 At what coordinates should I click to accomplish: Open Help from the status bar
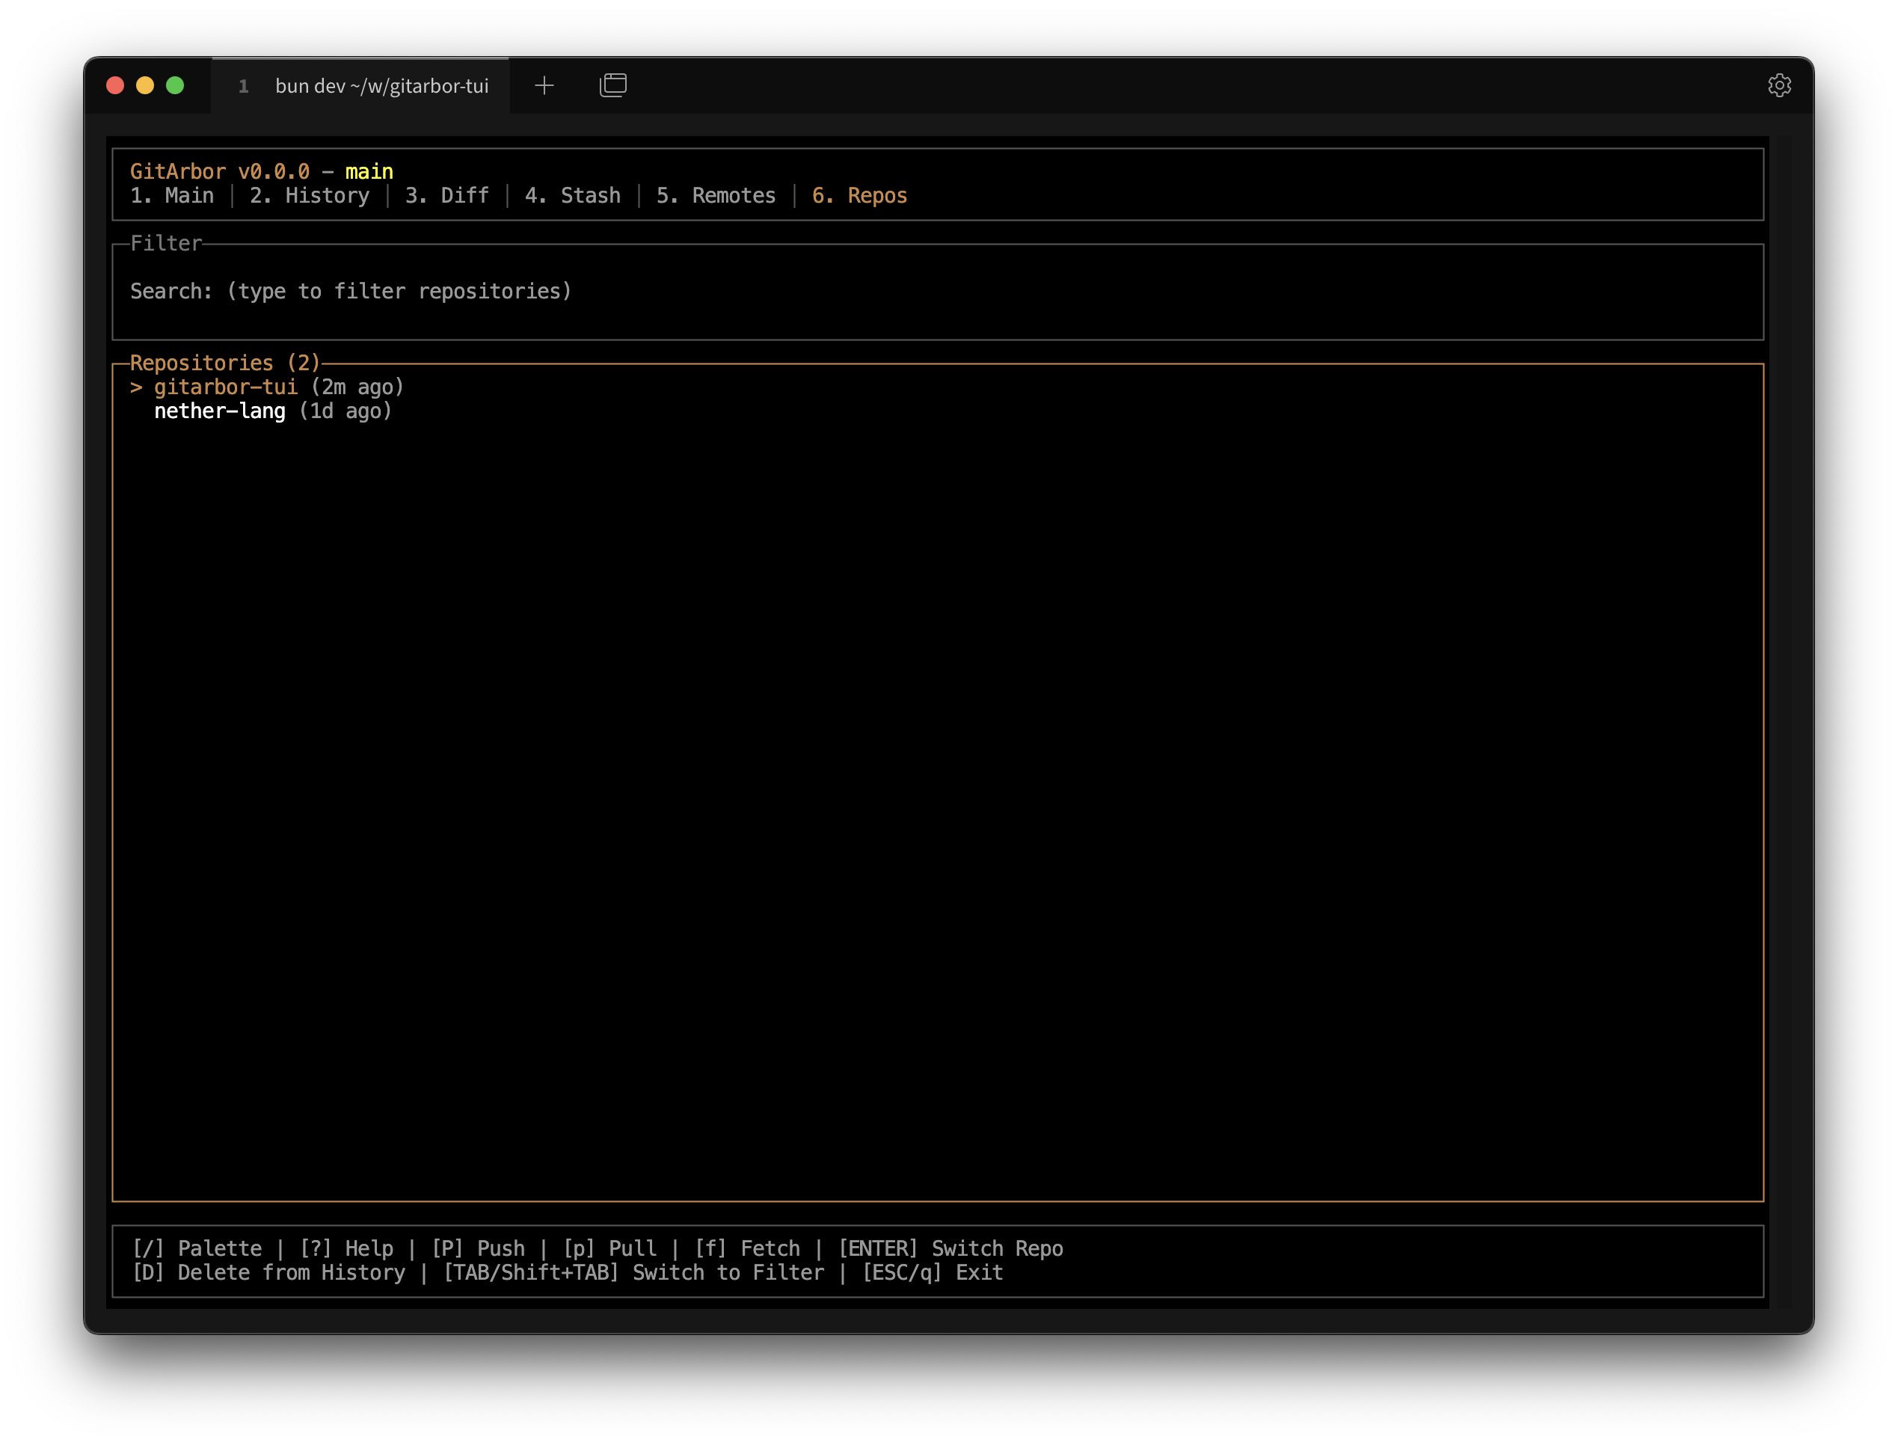pyautogui.click(x=348, y=1248)
